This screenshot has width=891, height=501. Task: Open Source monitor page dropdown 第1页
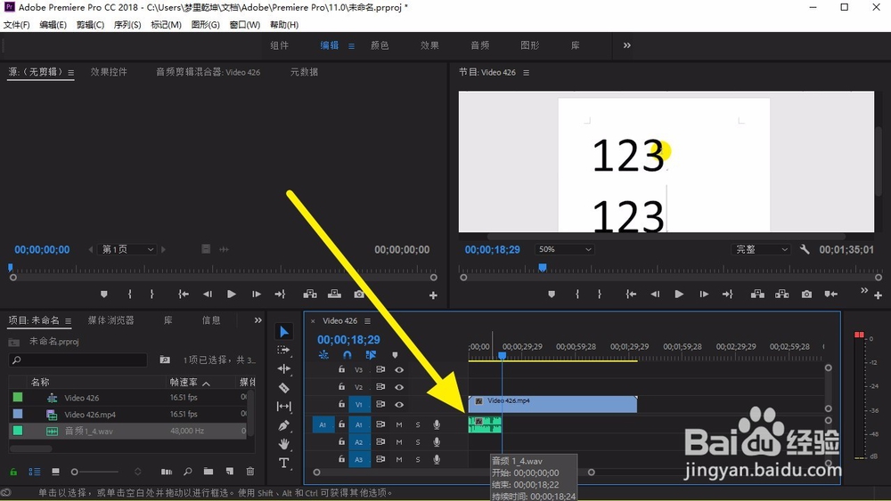point(127,249)
